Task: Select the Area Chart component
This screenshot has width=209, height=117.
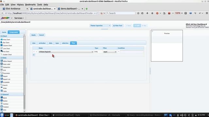Action: coord(6,40)
